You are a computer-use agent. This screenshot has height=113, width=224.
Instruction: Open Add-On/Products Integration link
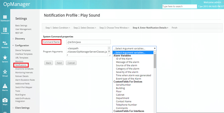pos(23,100)
